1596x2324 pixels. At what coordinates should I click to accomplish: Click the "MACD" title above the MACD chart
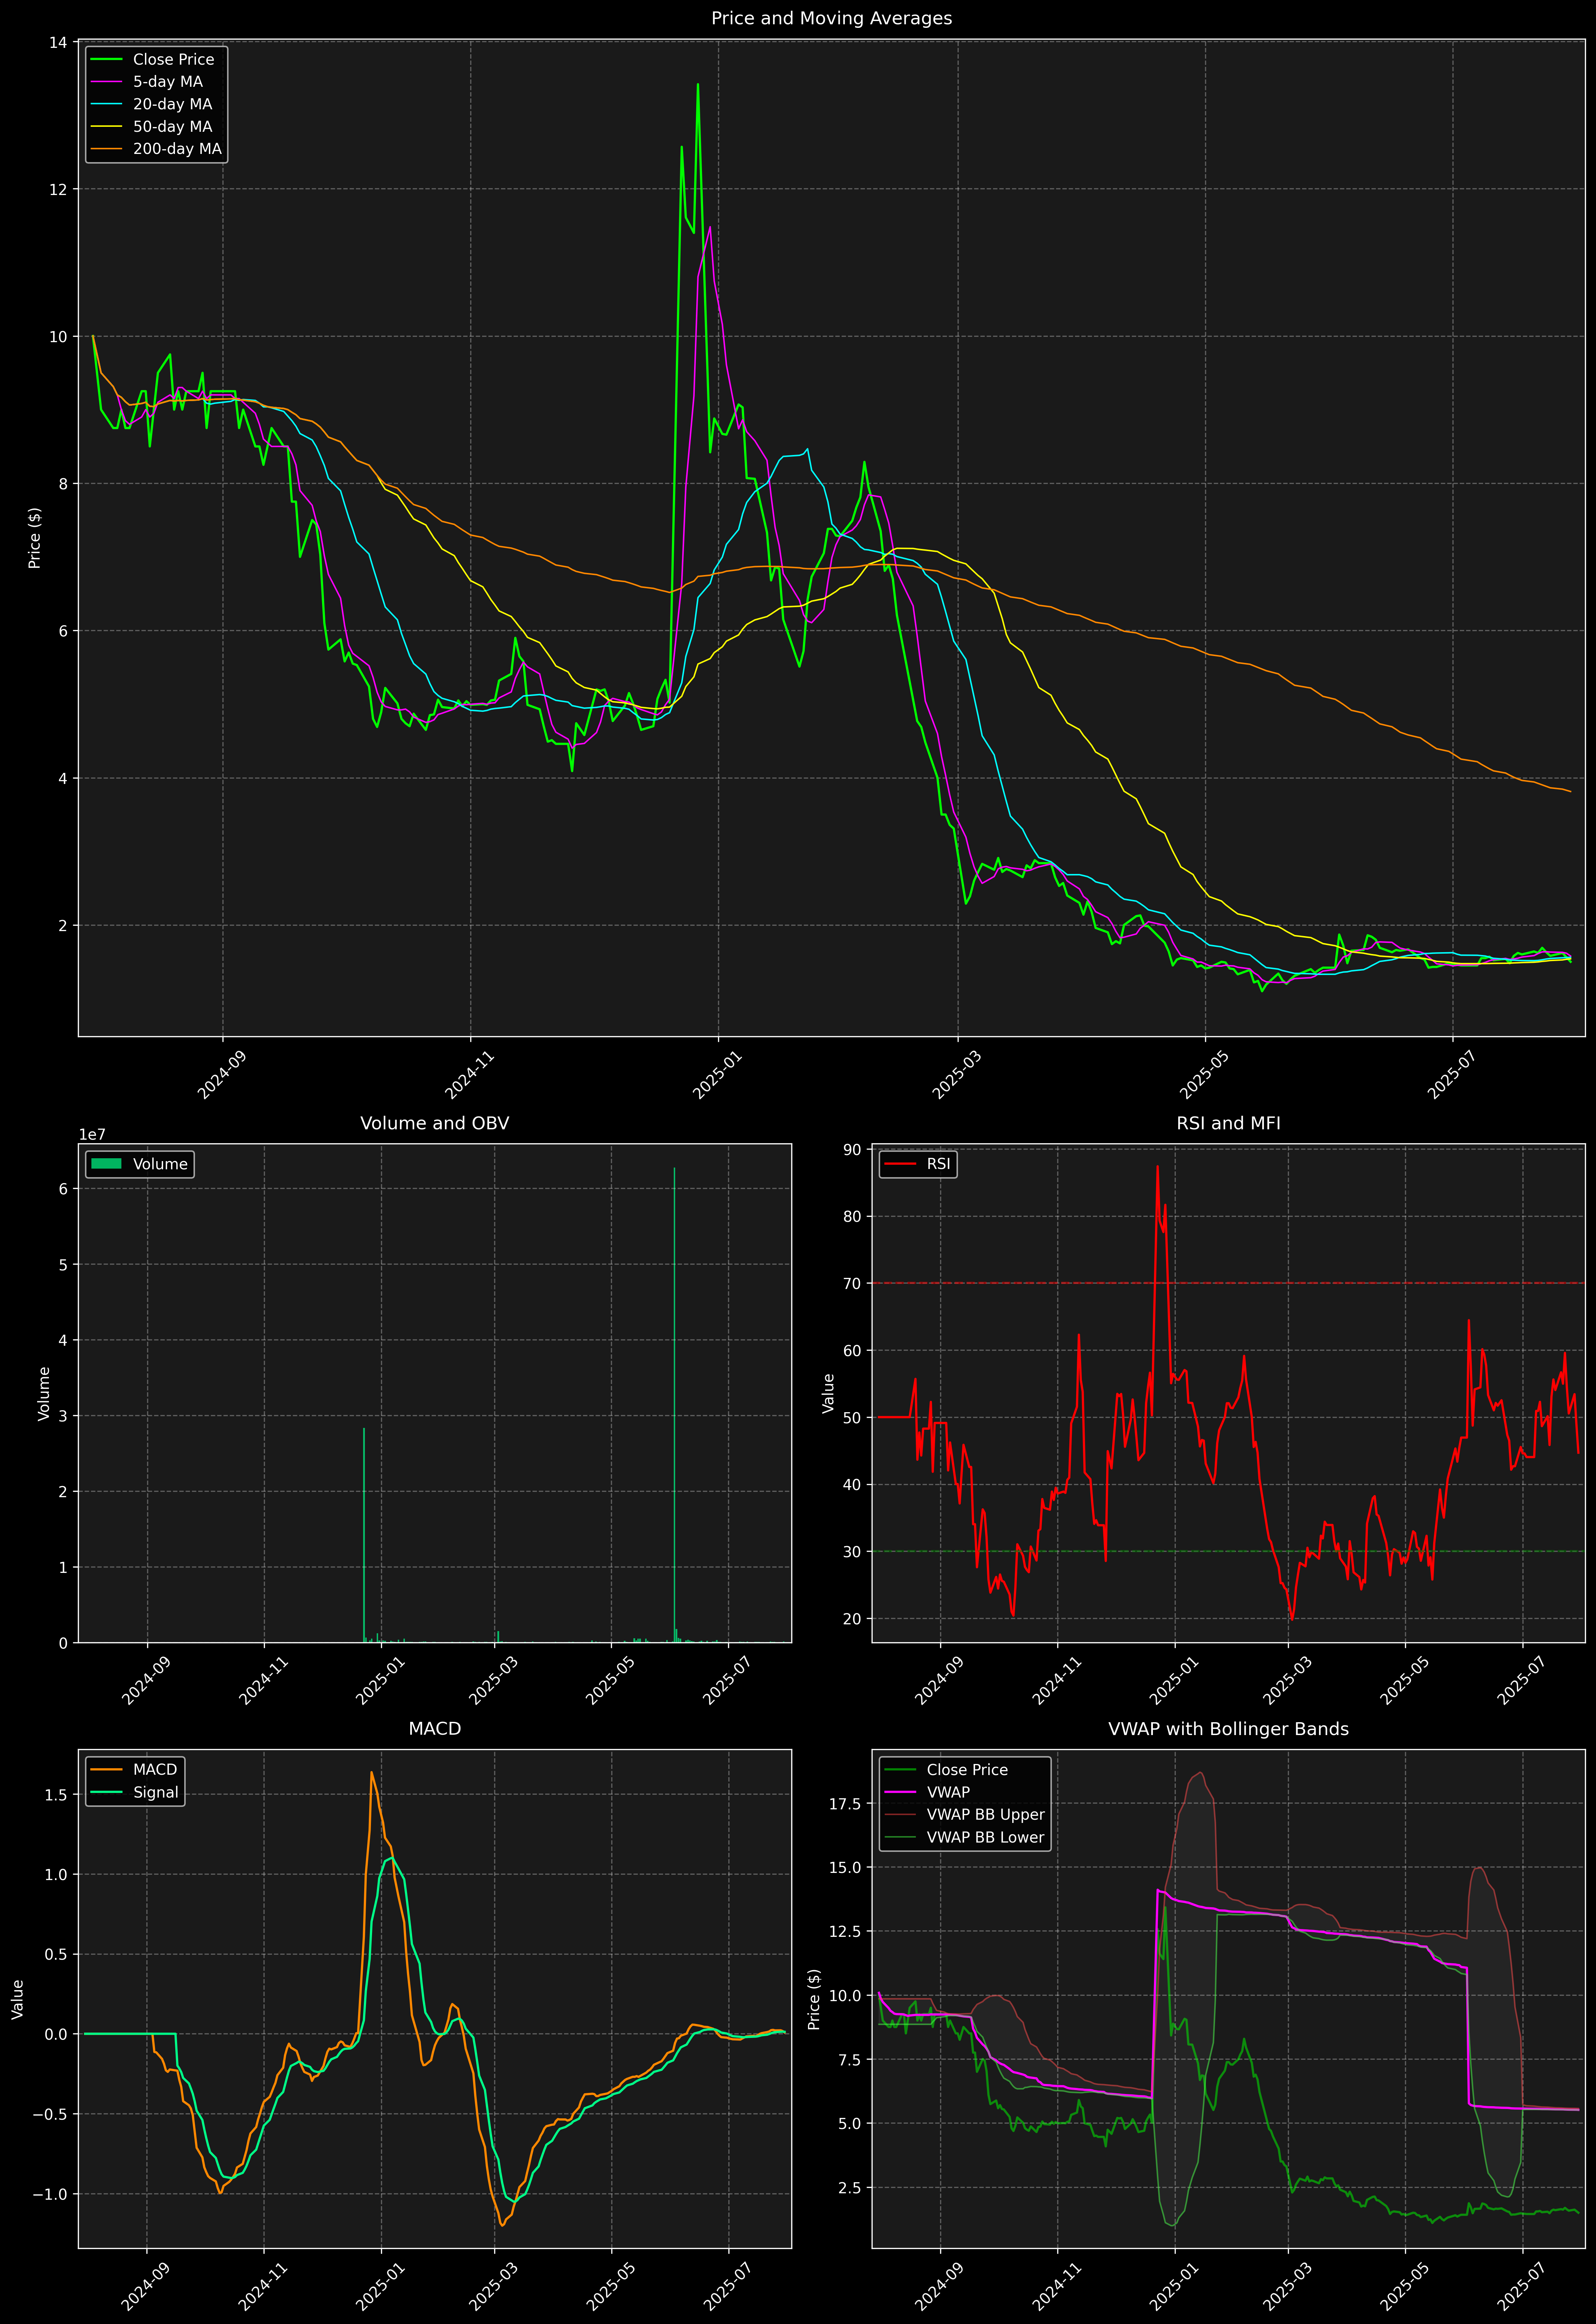tap(434, 1729)
